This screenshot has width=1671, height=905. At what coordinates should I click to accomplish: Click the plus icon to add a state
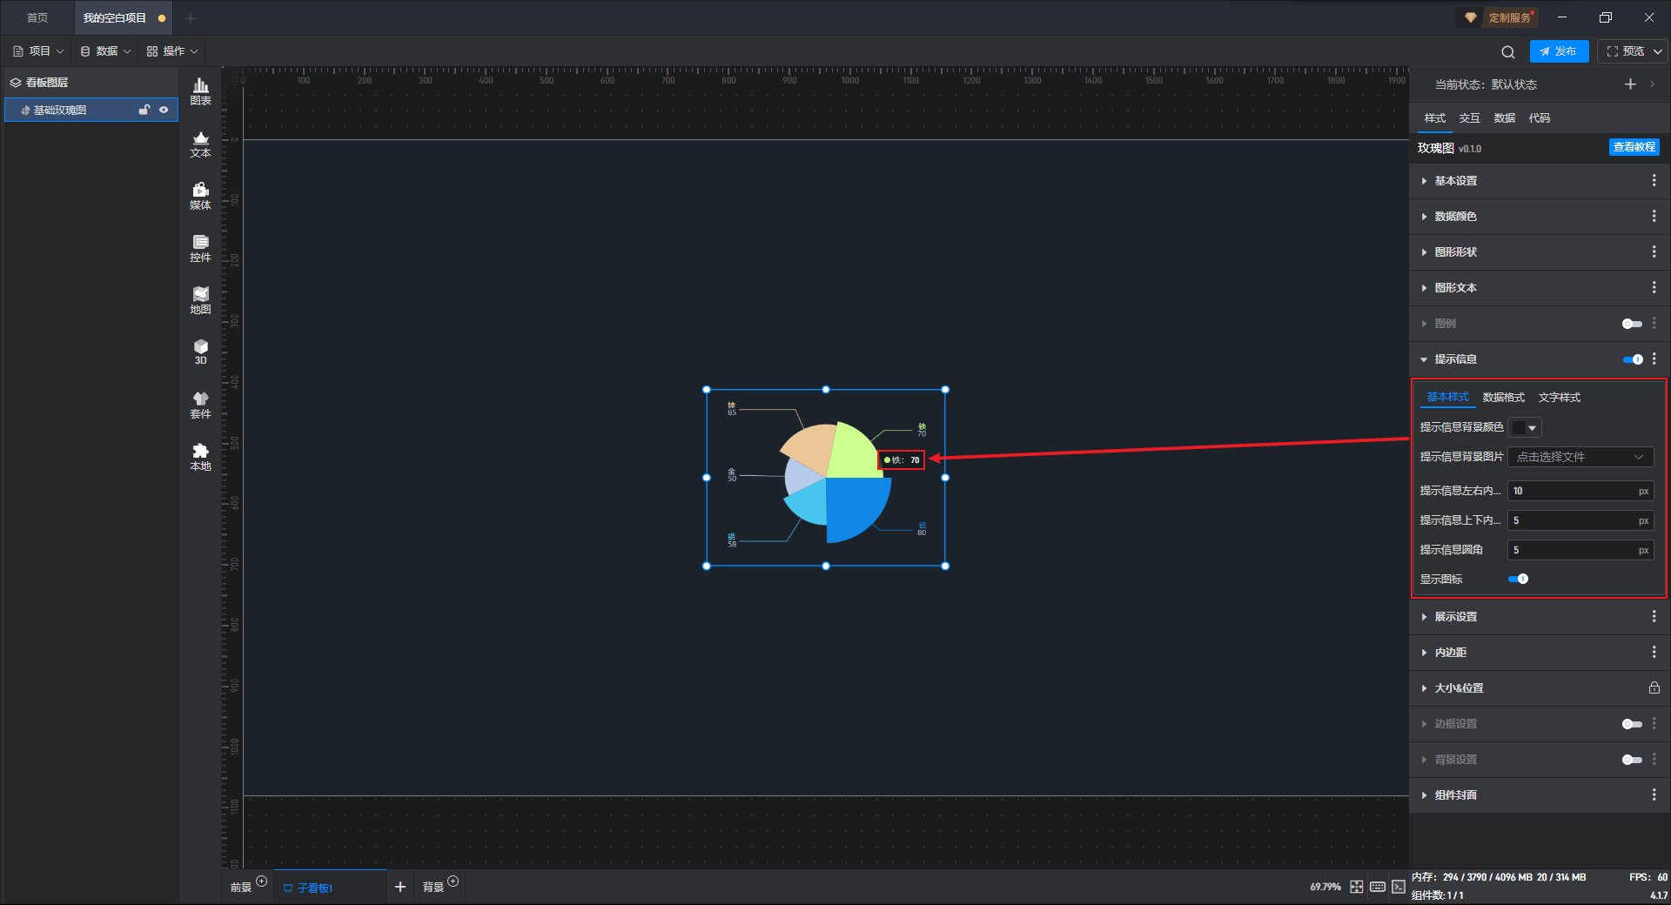pyautogui.click(x=1630, y=84)
